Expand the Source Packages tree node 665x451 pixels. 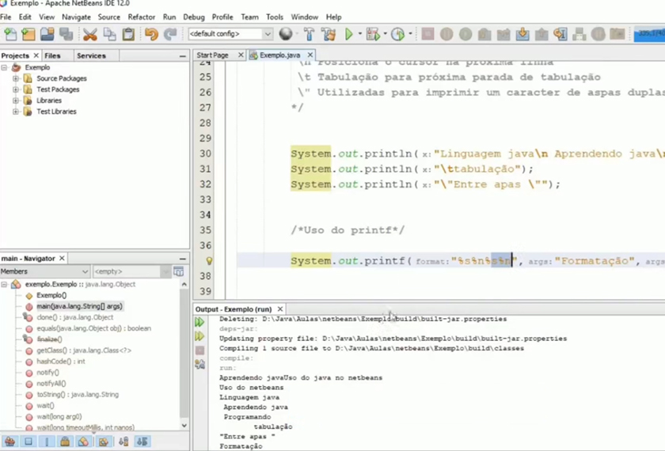click(16, 78)
